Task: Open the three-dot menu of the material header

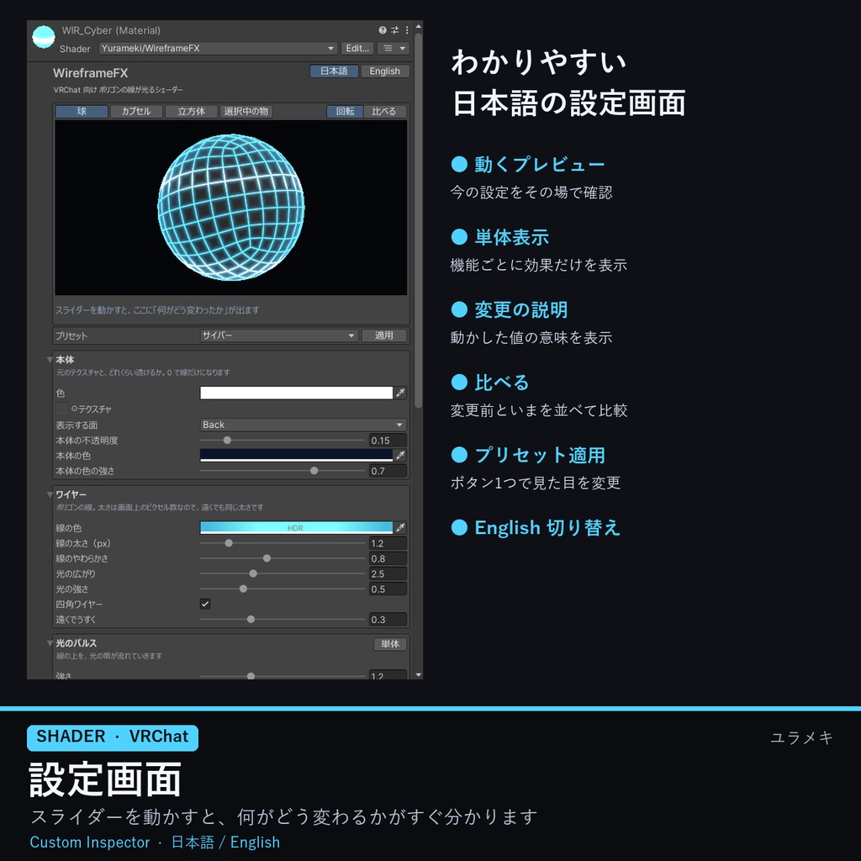Action: [x=407, y=30]
